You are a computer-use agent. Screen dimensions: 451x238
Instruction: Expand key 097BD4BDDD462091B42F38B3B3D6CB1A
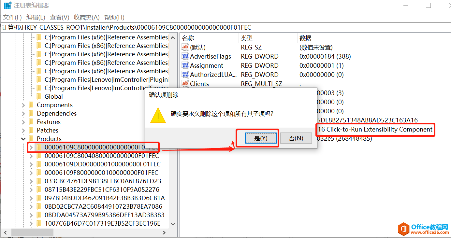tap(31, 198)
